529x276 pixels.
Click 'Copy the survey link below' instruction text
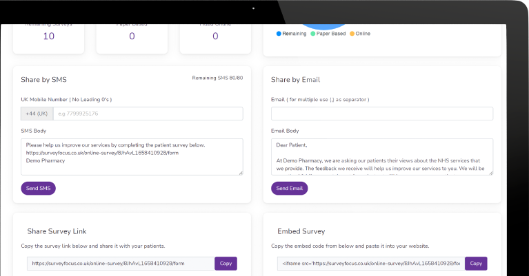[93, 246]
